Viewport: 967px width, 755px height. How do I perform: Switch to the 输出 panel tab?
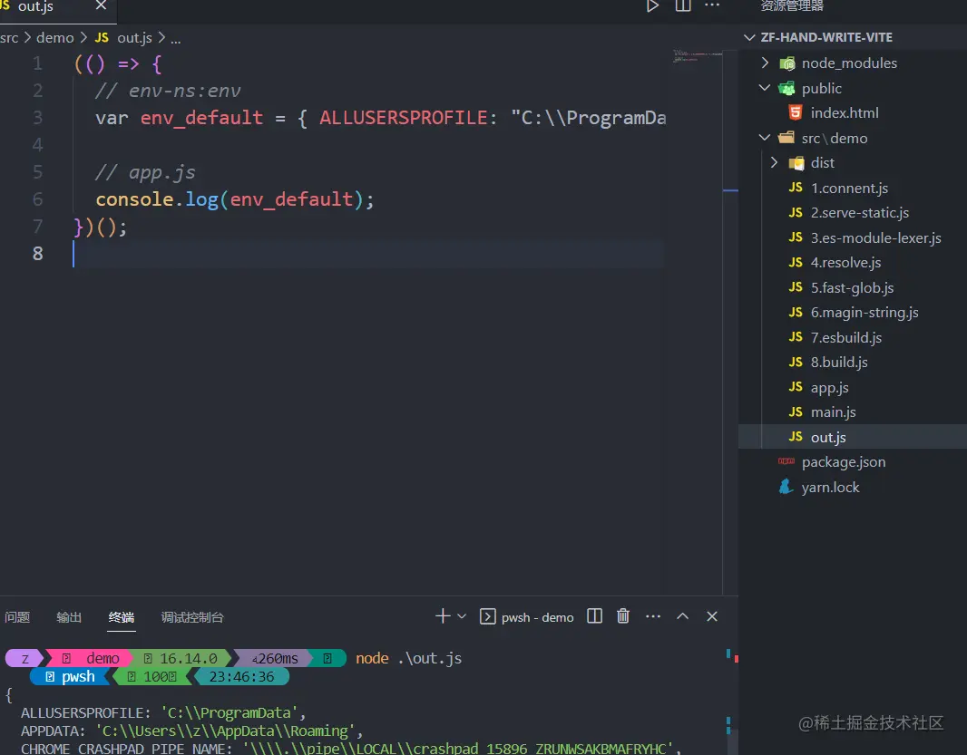(x=69, y=617)
